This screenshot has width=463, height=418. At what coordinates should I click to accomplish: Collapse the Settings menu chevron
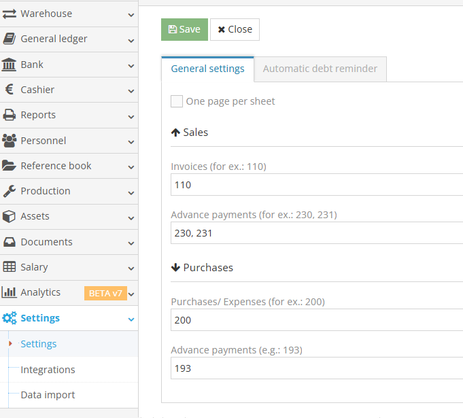click(131, 319)
